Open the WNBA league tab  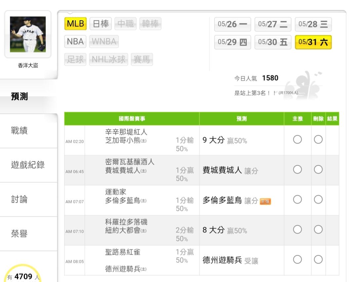104,41
